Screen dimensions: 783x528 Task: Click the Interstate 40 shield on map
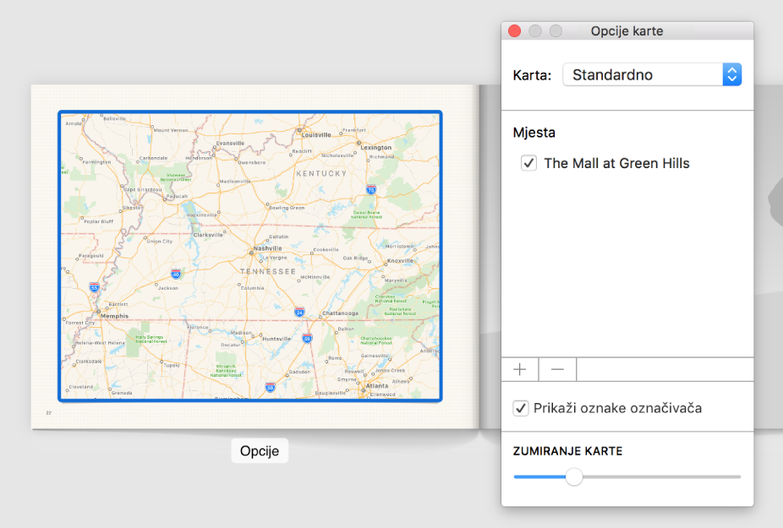pyautogui.click(x=175, y=274)
